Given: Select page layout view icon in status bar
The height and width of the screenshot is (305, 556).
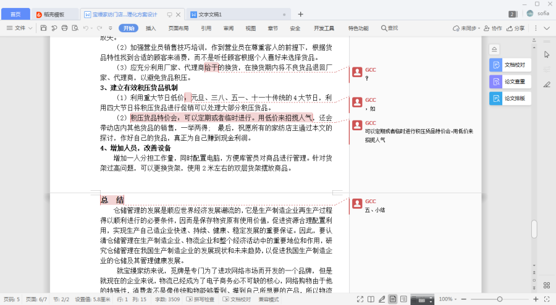Looking at the screenshot, I should click(x=393, y=299).
